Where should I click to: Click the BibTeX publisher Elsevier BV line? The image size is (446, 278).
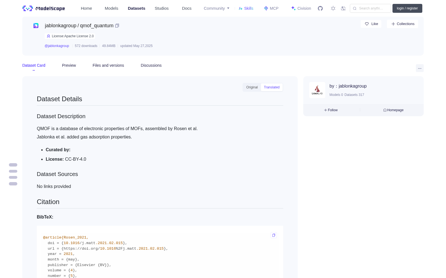[79, 265]
